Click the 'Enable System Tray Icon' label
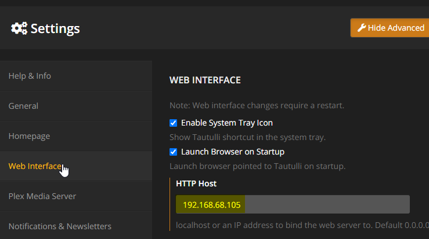 coord(227,123)
